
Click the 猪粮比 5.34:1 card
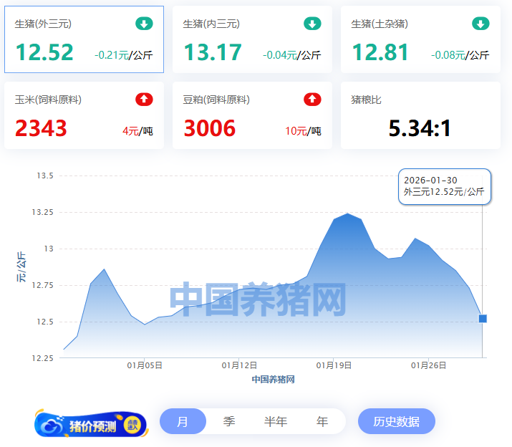(x=420, y=115)
